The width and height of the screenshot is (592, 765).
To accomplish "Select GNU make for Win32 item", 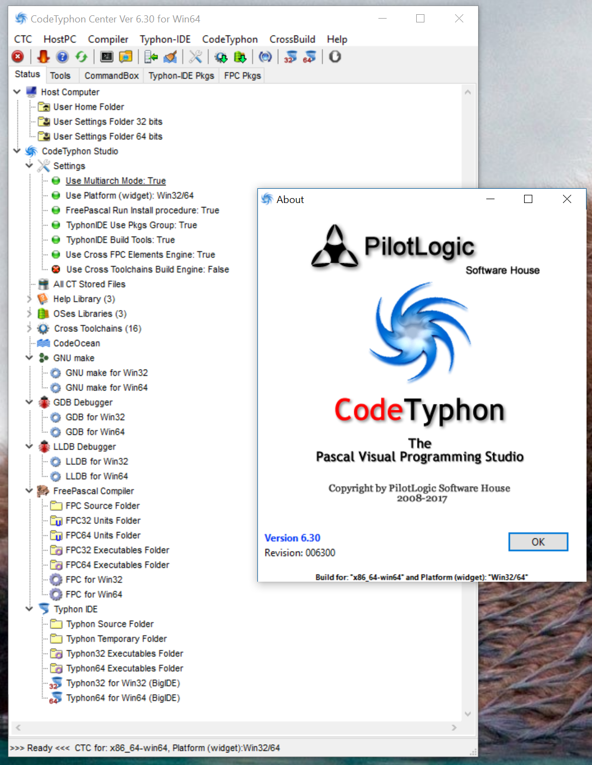I will 106,373.
